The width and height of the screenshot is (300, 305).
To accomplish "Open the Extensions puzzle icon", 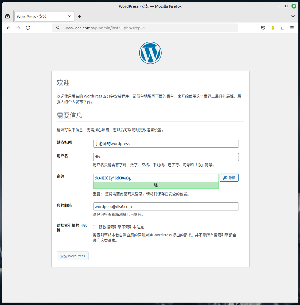I will [x=282, y=28].
